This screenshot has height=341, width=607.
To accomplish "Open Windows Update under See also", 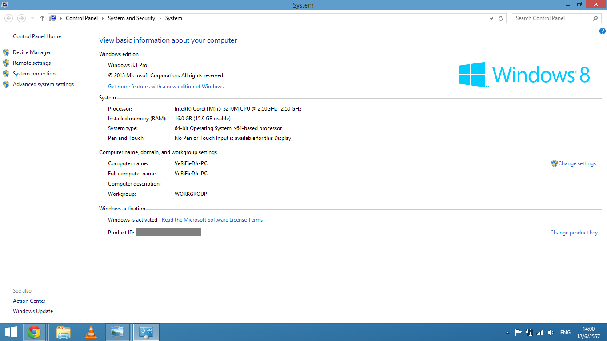I will 33,311.
